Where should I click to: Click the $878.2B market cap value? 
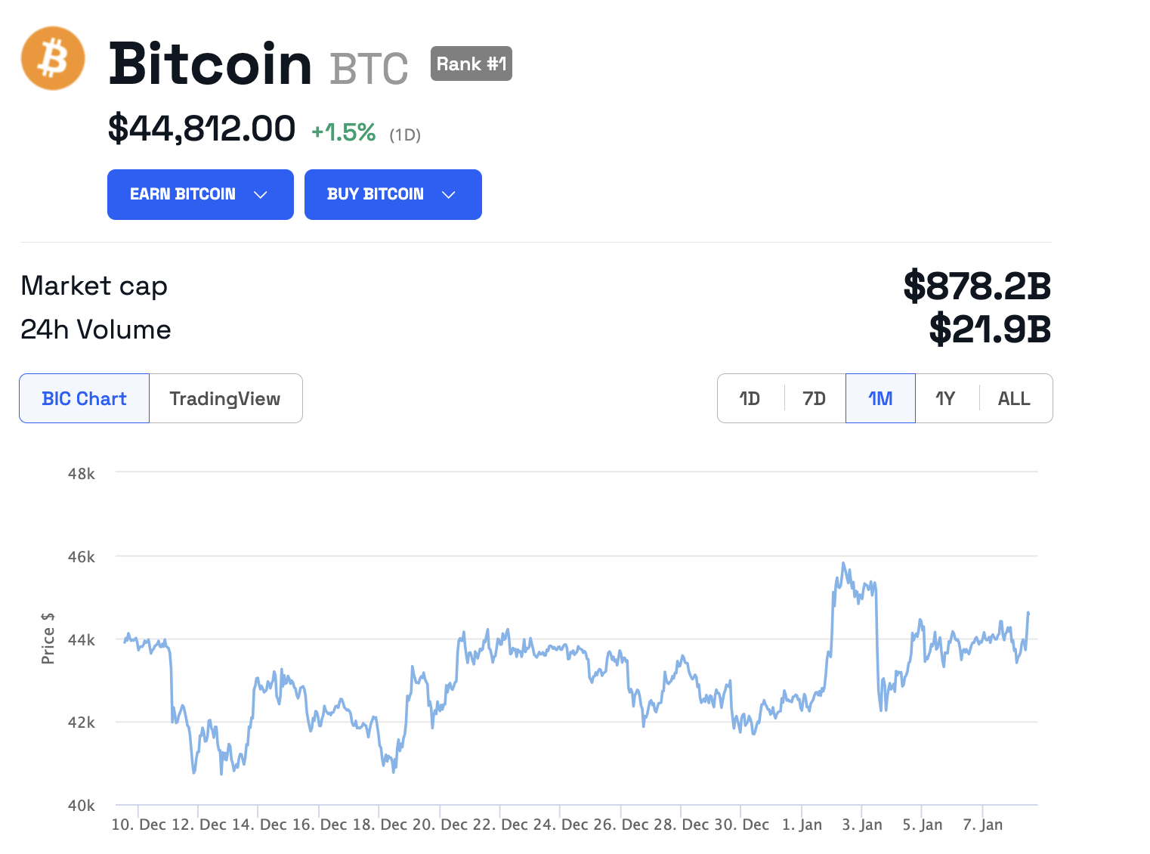point(977,286)
